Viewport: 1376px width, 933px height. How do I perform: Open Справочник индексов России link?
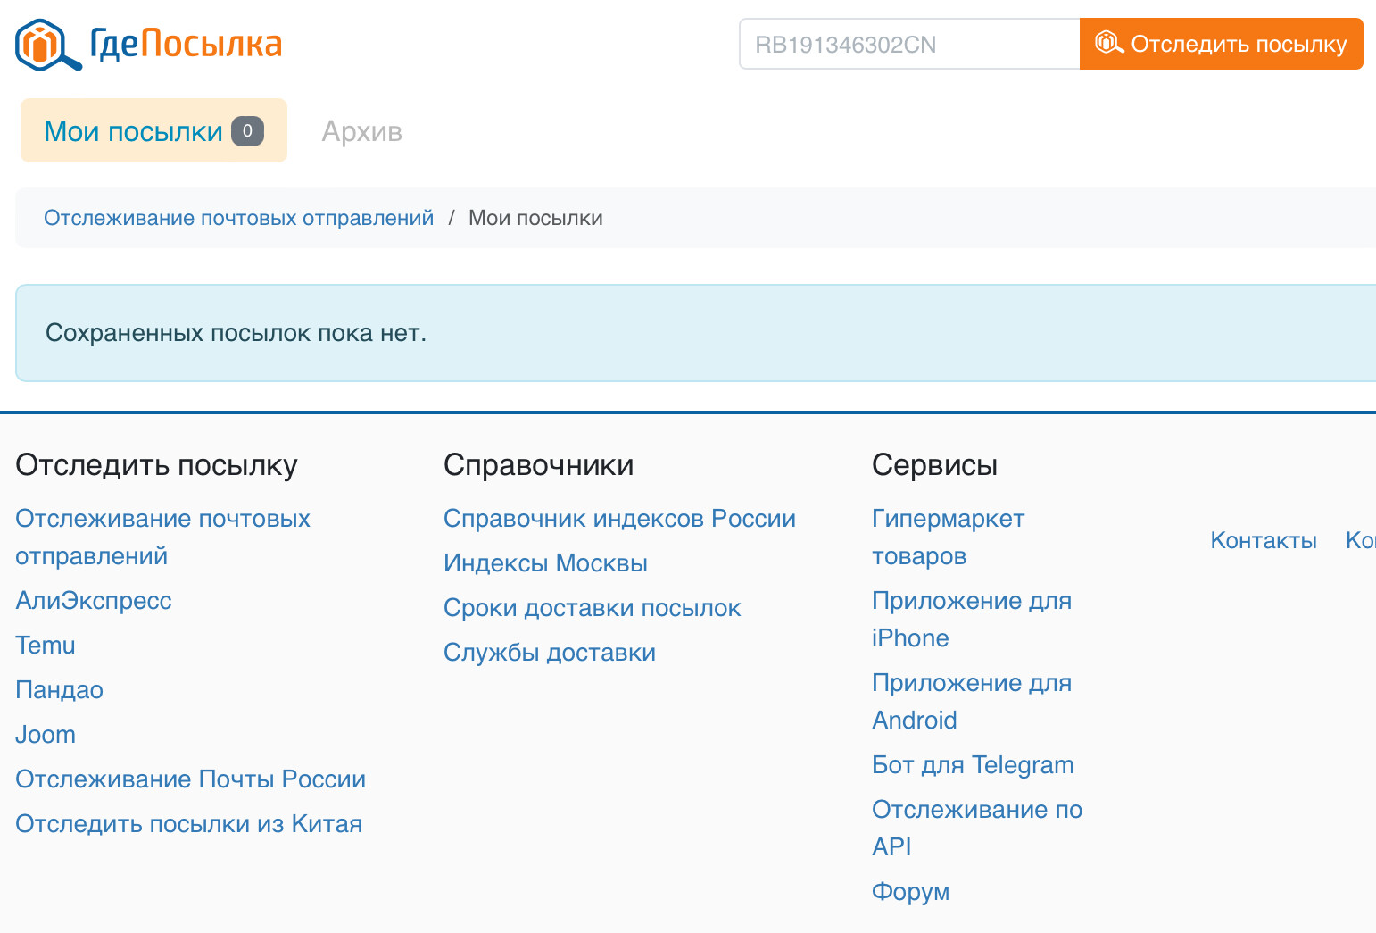click(619, 518)
